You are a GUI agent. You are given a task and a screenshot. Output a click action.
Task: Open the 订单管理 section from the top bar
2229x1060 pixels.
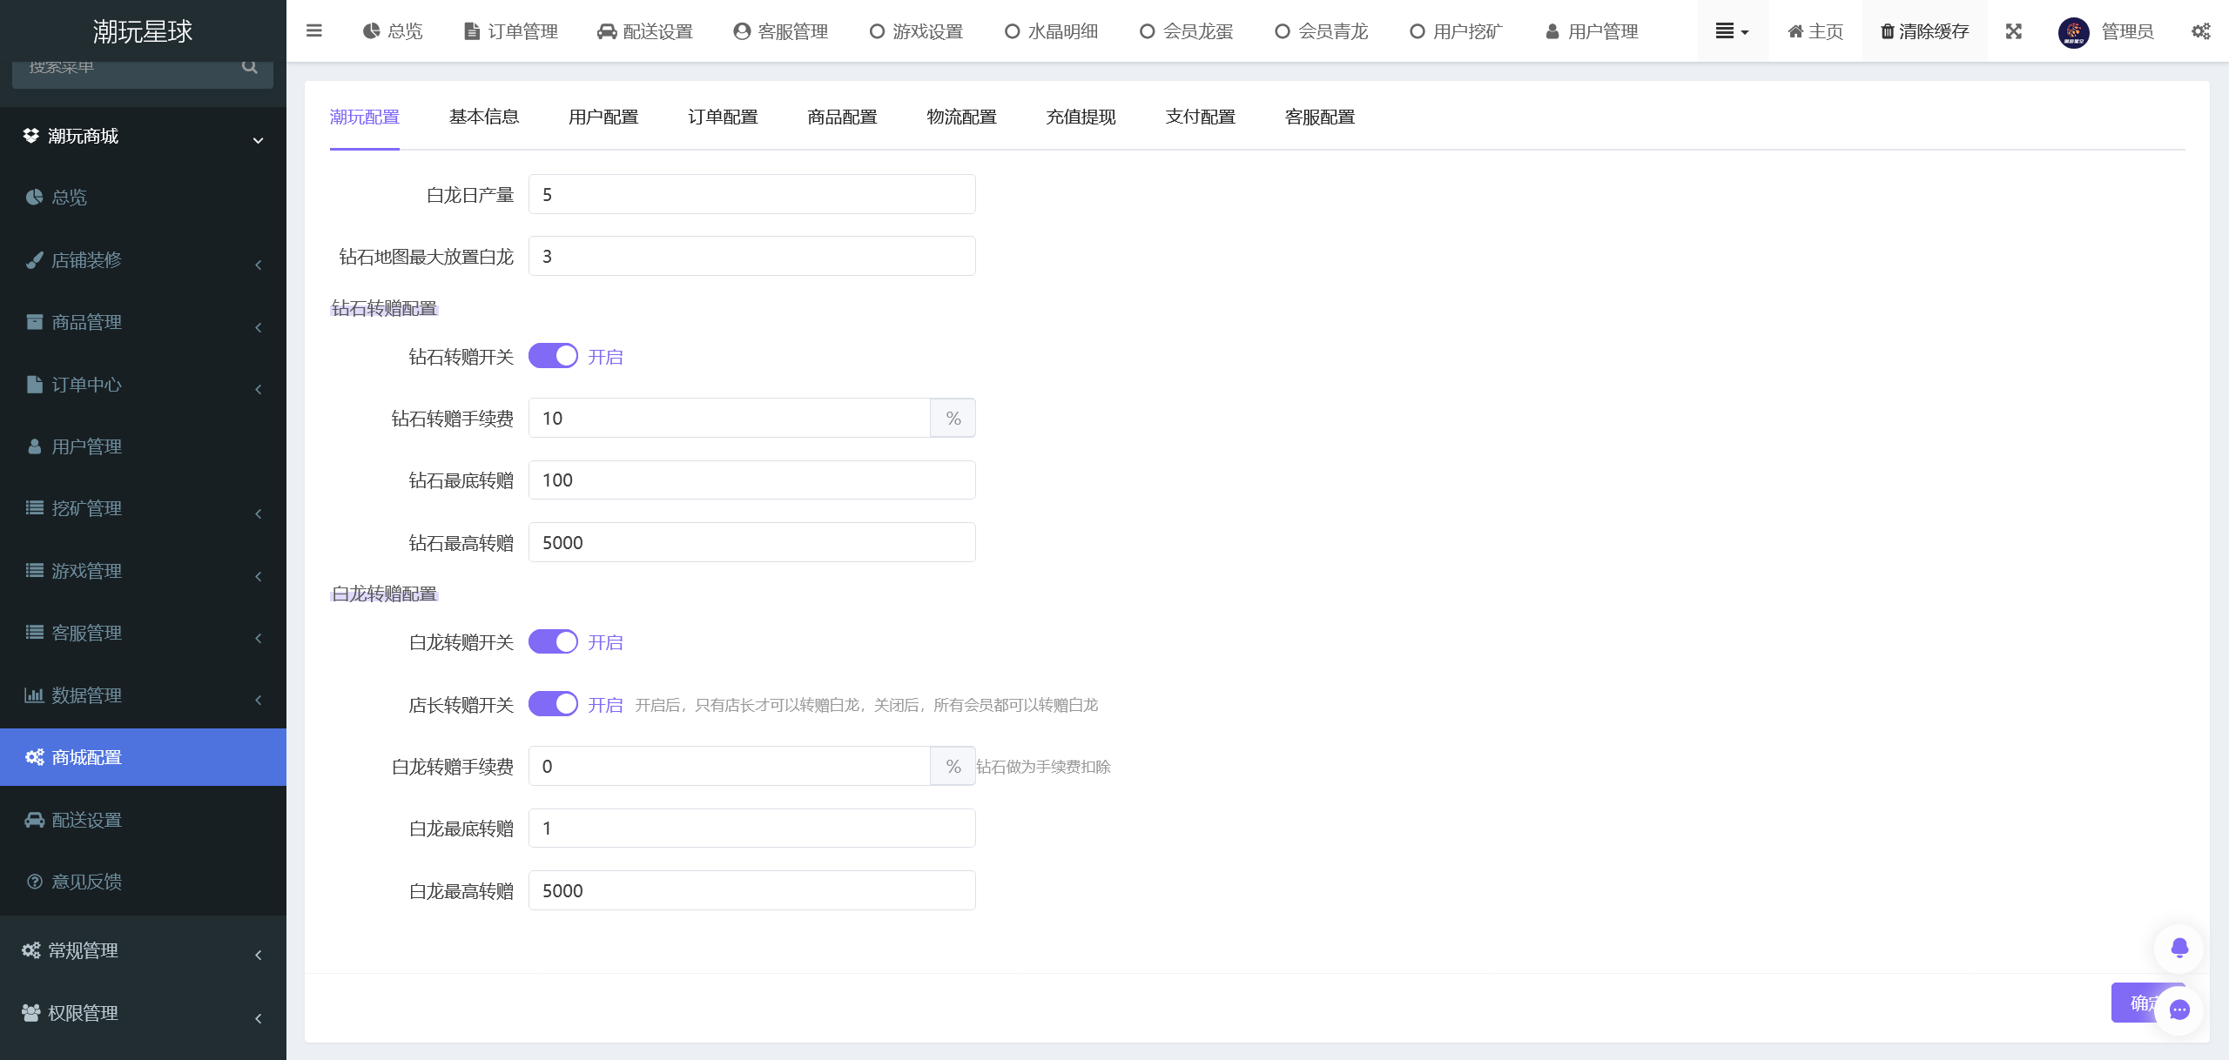pyautogui.click(x=522, y=31)
